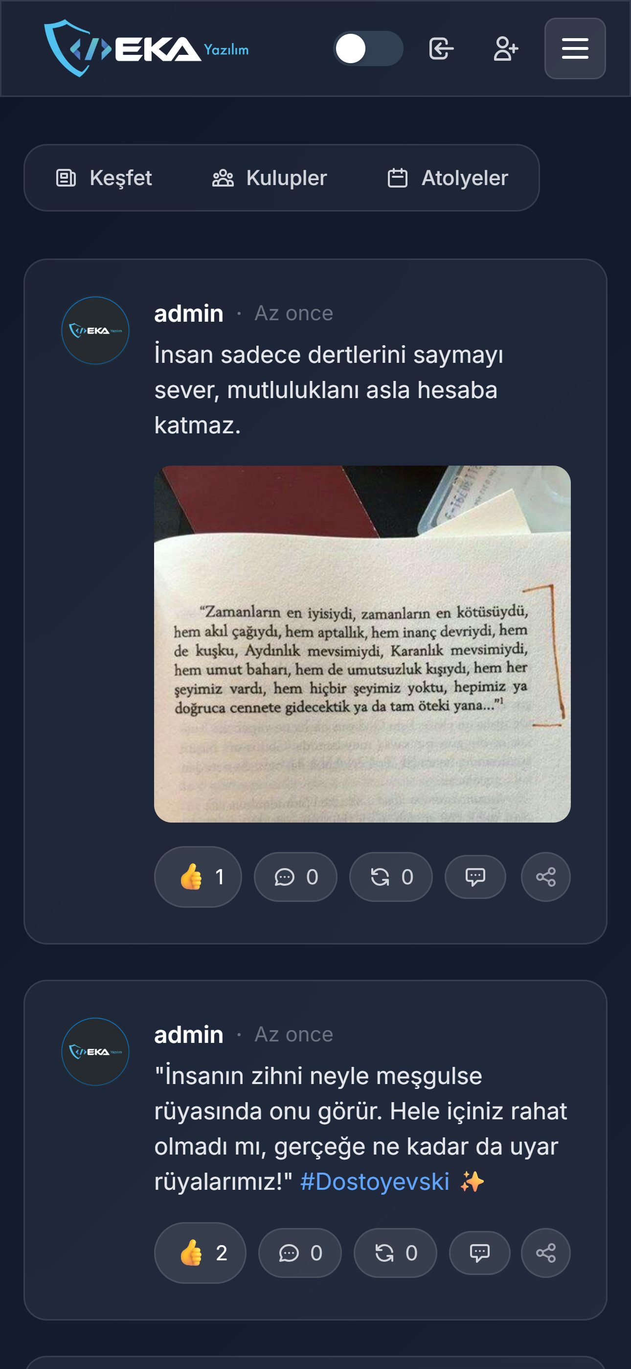Toggle the dark mode switch in header
The image size is (631, 1369).
[367, 48]
